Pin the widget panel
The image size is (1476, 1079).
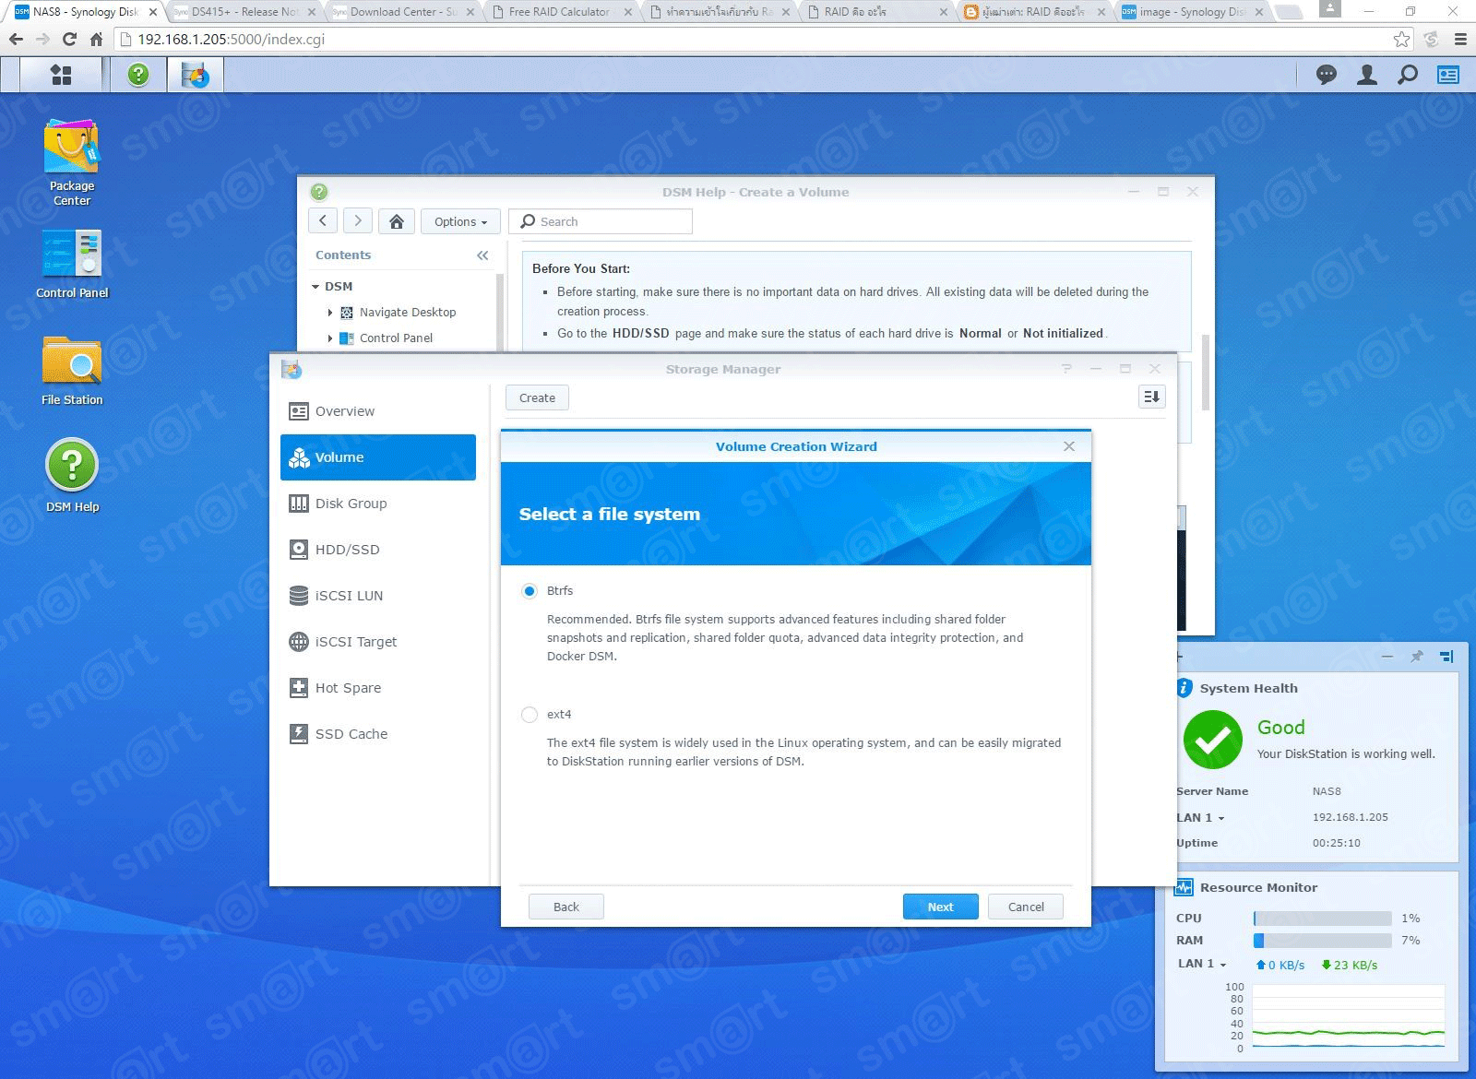tap(1417, 657)
